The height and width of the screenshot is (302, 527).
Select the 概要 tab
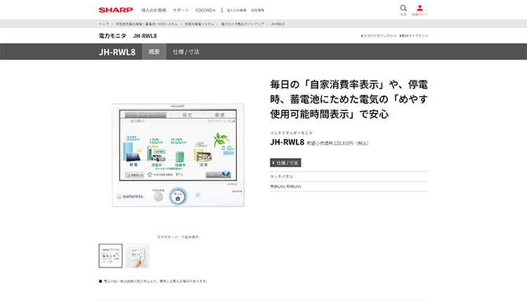tap(154, 52)
